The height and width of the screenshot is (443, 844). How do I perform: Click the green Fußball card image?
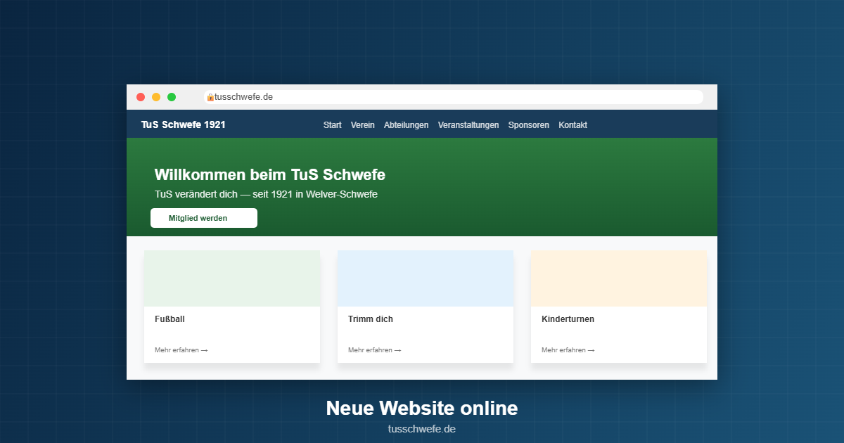232,278
